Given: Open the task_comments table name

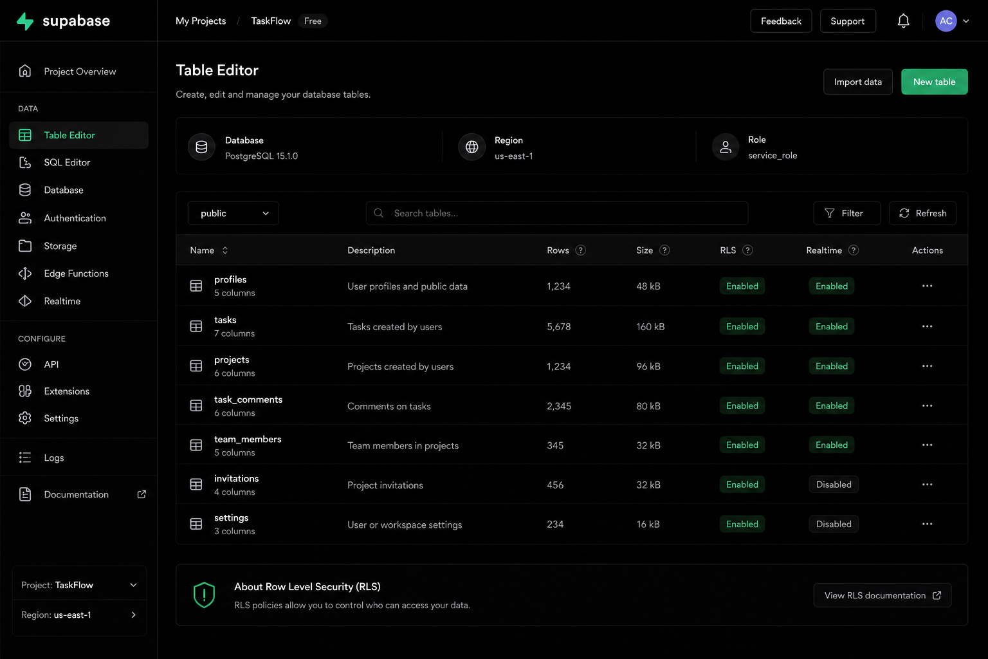Looking at the screenshot, I should (248, 400).
